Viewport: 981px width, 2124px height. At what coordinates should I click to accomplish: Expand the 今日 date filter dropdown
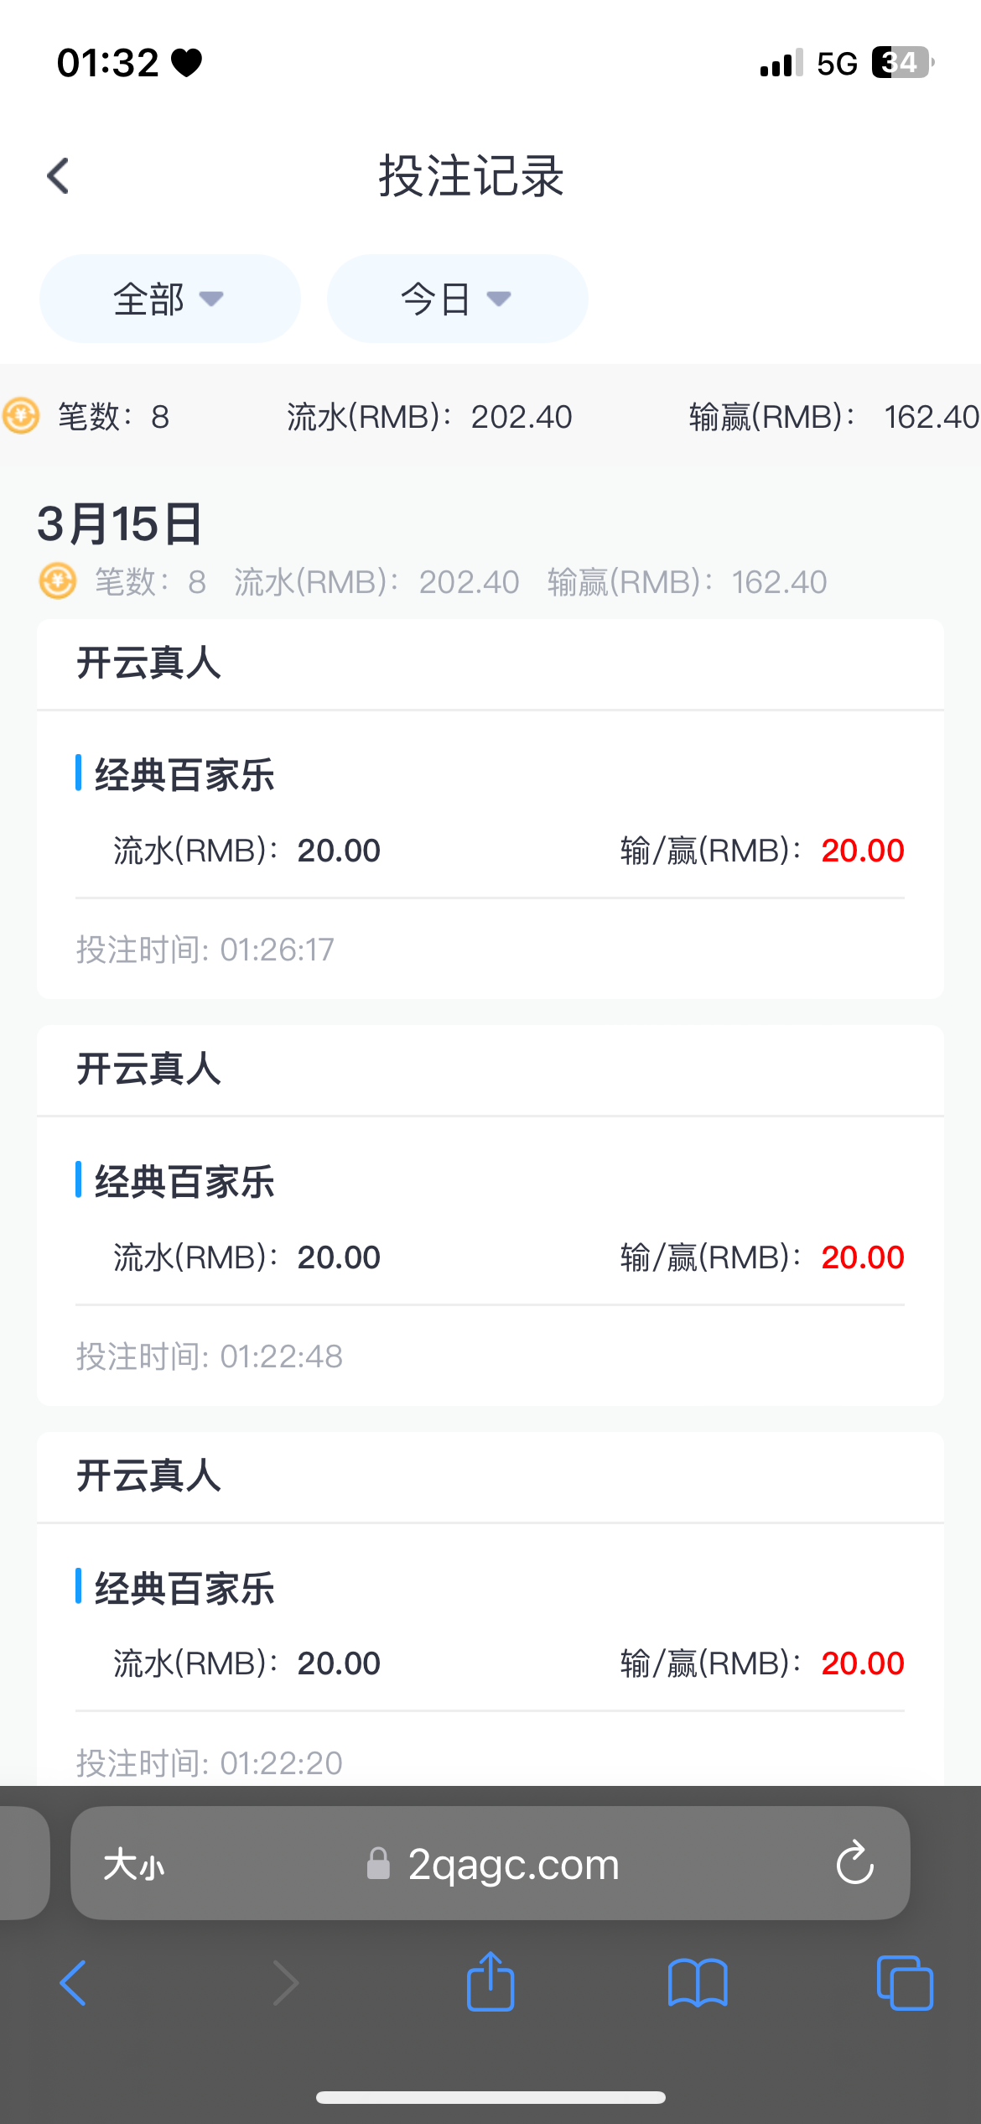(457, 299)
